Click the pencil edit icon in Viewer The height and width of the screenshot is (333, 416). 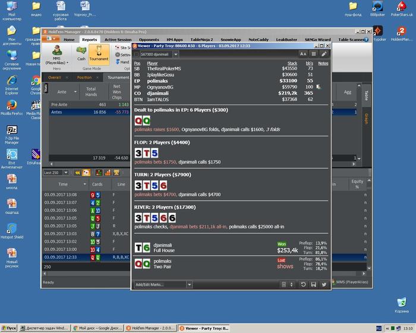click(324, 54)
